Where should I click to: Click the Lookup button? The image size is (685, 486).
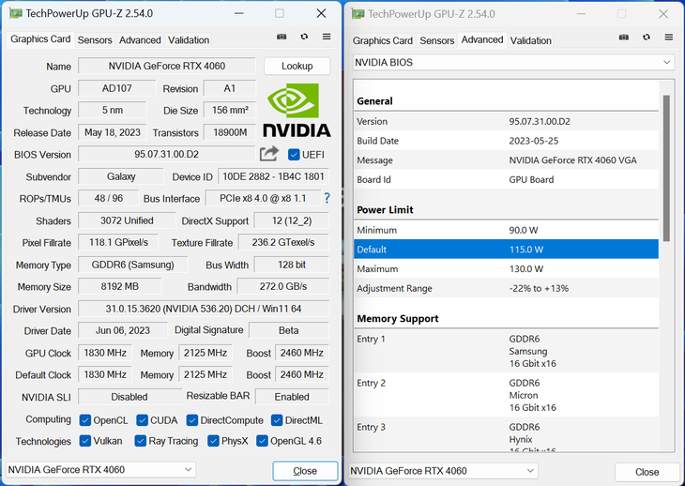pyautogui.click(x=297, y=66)
